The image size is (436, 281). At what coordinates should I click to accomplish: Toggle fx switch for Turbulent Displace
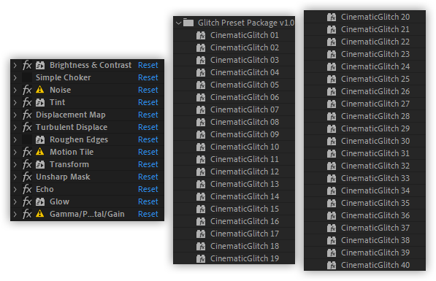click(x=27, y=127)
